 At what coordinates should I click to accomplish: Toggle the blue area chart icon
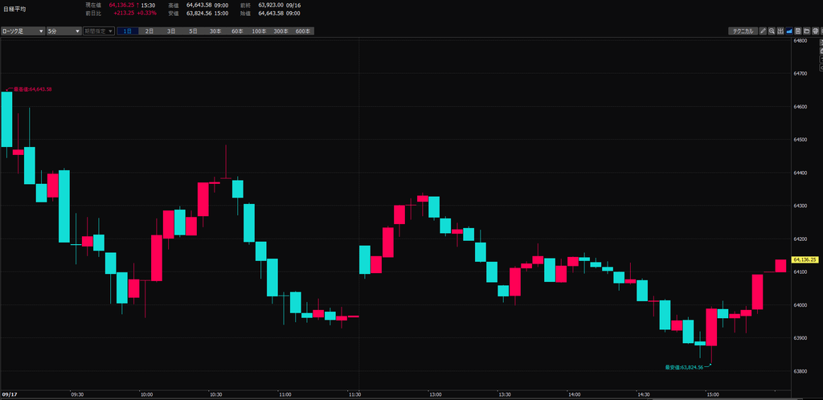789,31
